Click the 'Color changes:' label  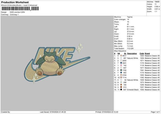120,19
